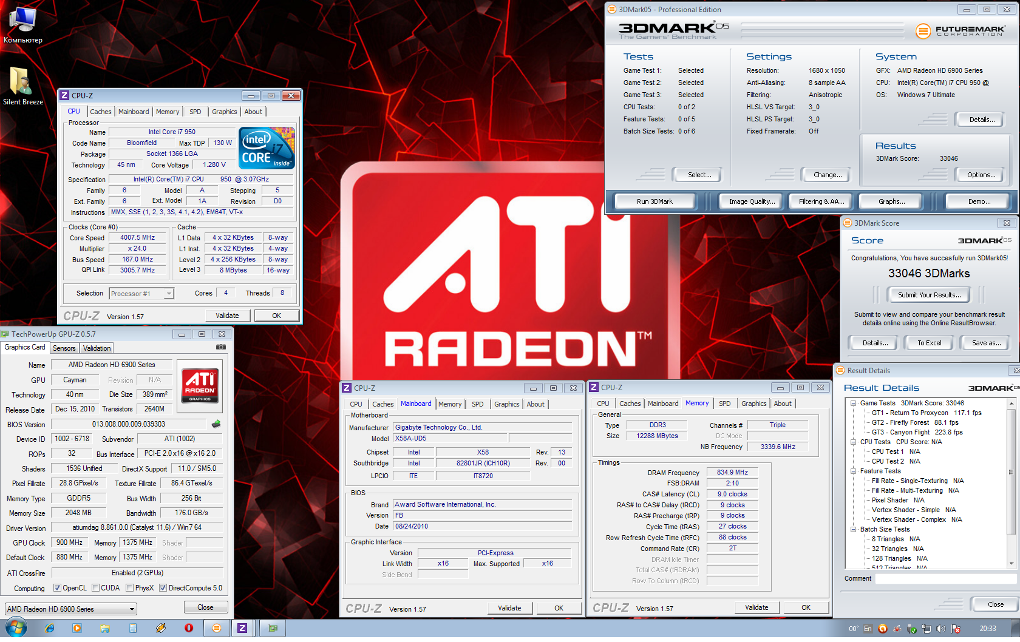This screenshot has width=1020, height=642.
Task: Open the Компьютер desktop icon
Action: pyautogui.click(x=22, y=24)
